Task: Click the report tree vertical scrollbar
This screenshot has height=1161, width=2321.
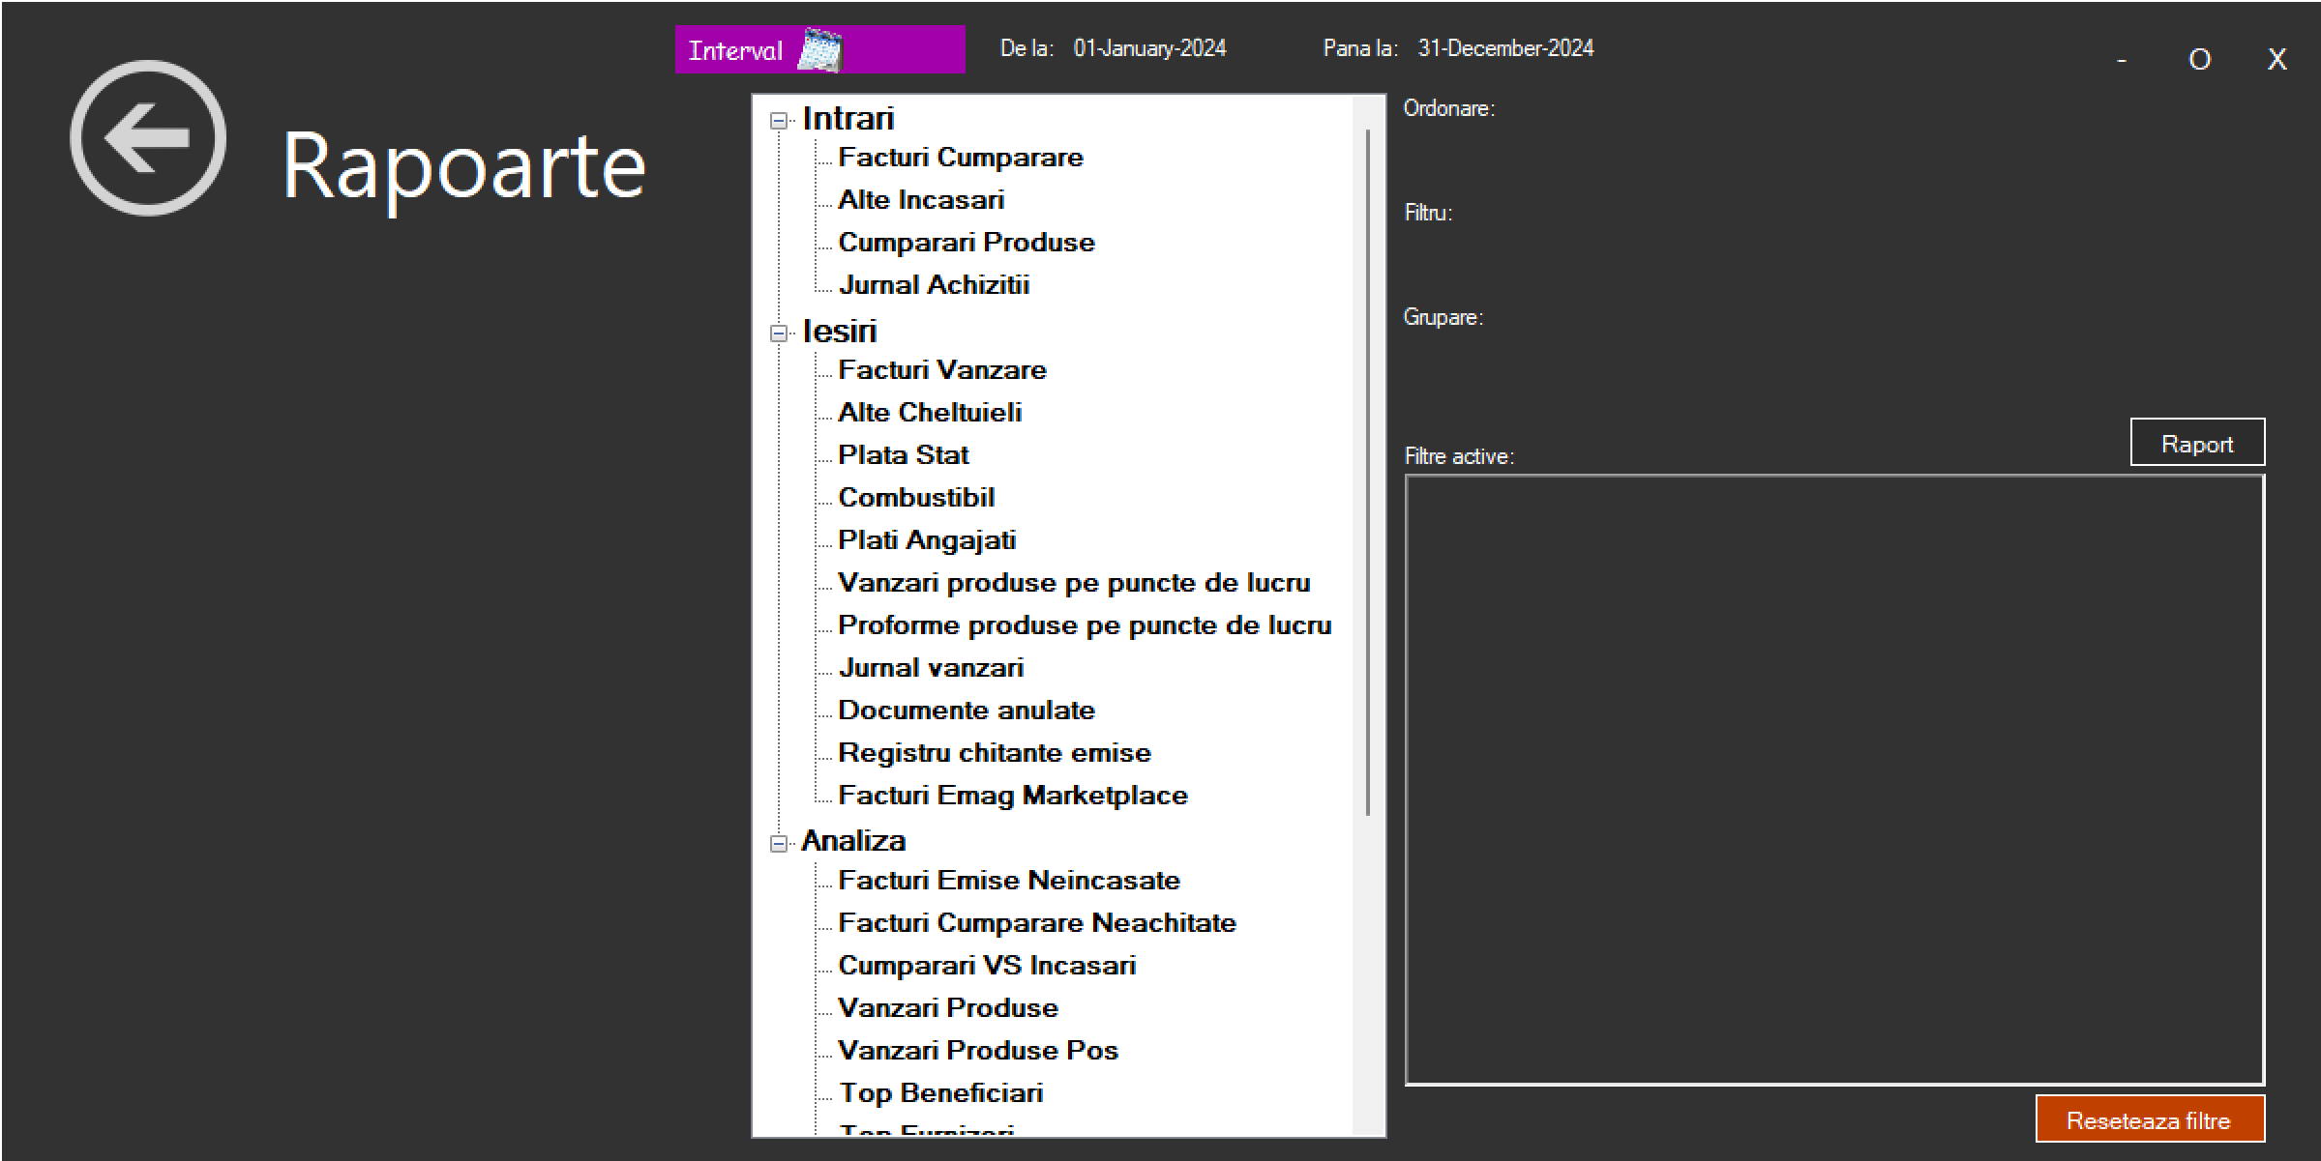Action: tap(1368, 474)
